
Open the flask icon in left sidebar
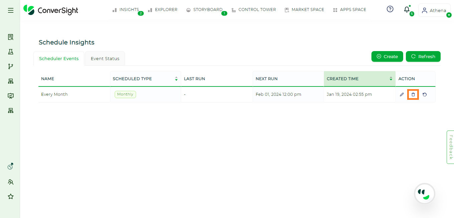click(11, 52)
